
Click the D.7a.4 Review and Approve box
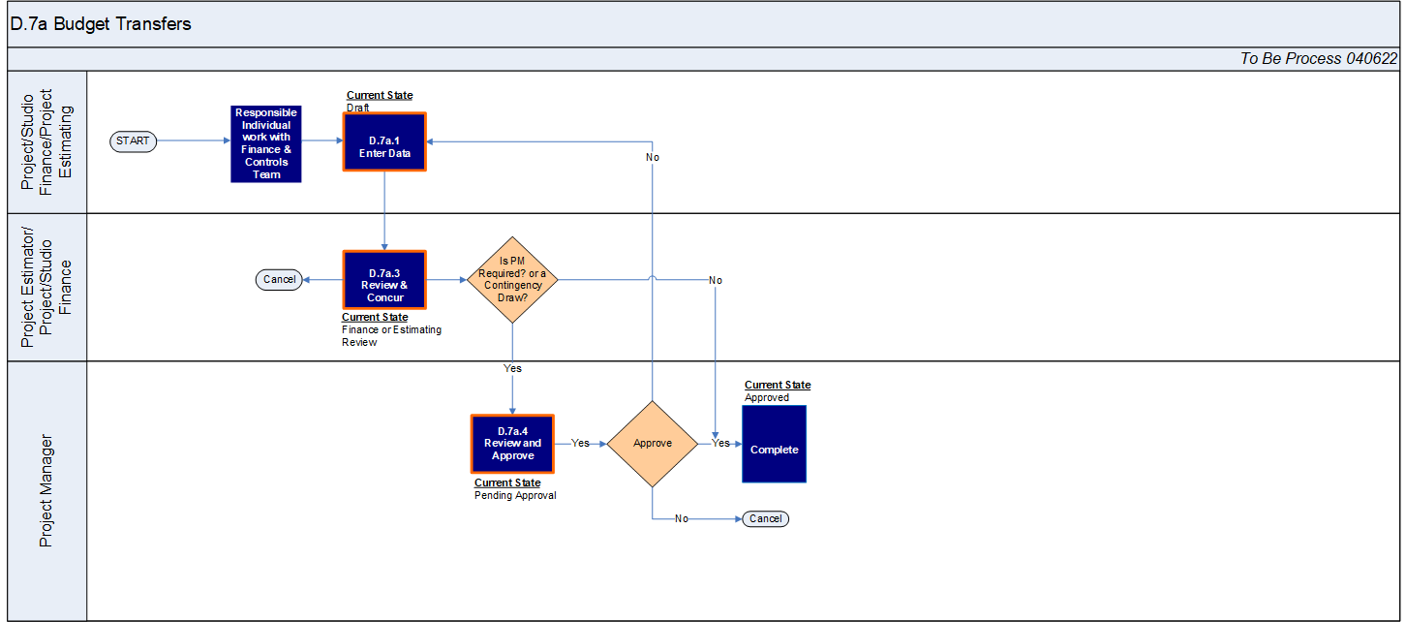coord(512,444)
